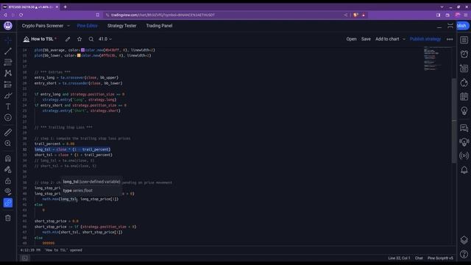The width and height of the screenshot is (471, 265).
Task: Open the notifications bell panel
Action: 464,170
